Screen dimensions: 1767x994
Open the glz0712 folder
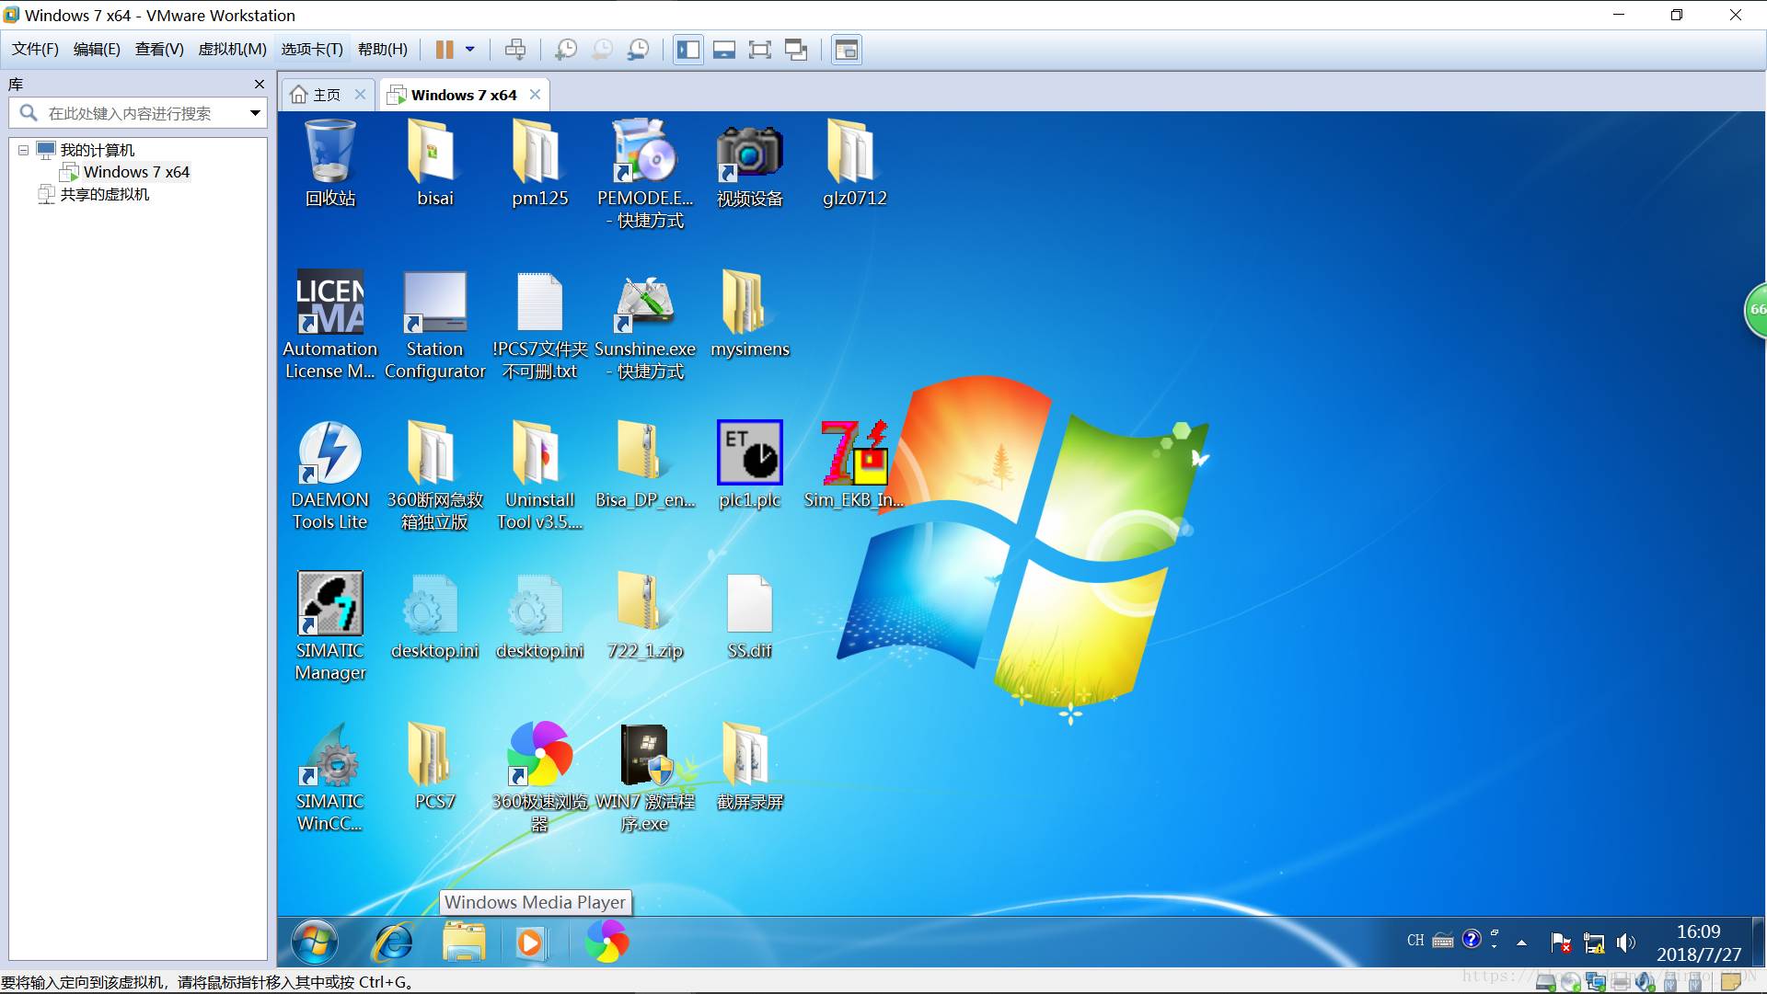(854, 164)
